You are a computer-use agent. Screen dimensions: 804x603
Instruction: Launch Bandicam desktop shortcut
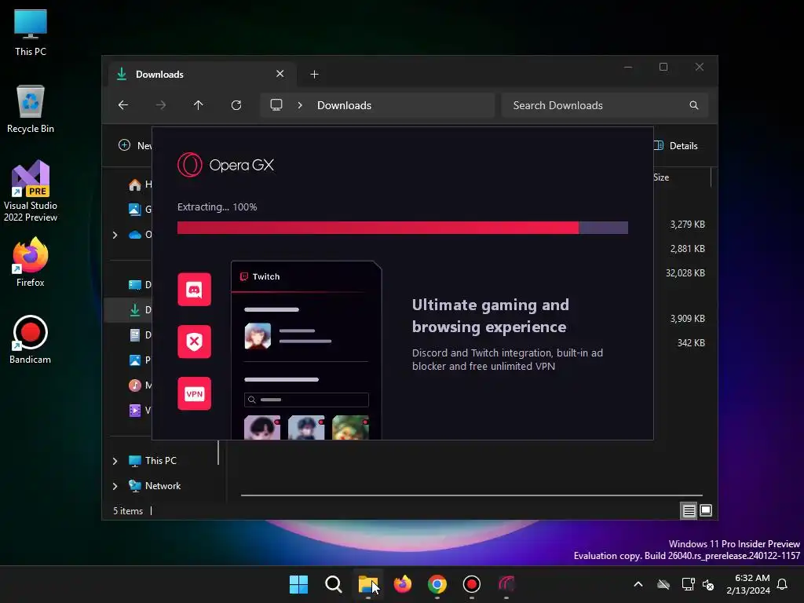(31, 339)
